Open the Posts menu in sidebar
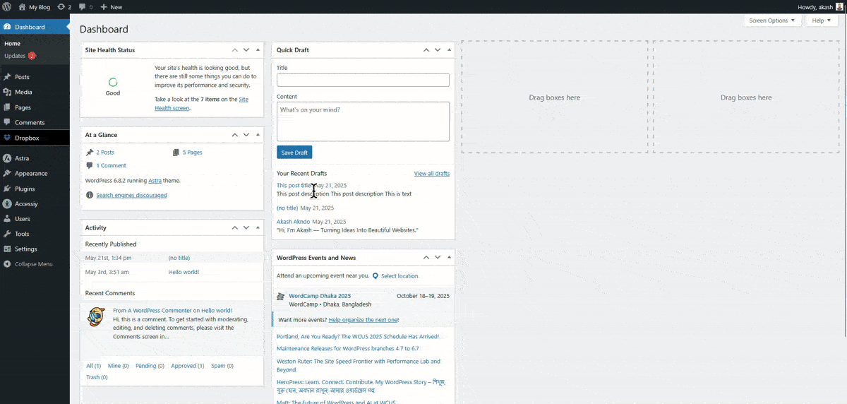847x404 pixels. [x=22, y=77]
